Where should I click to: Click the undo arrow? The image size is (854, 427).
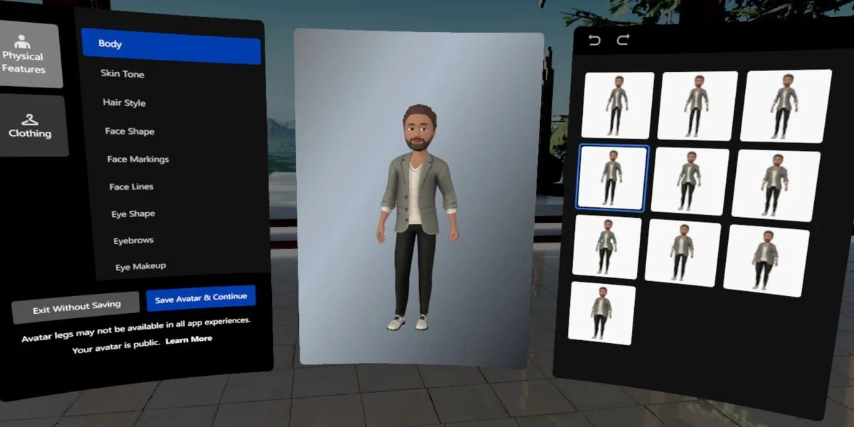(596, 41)
